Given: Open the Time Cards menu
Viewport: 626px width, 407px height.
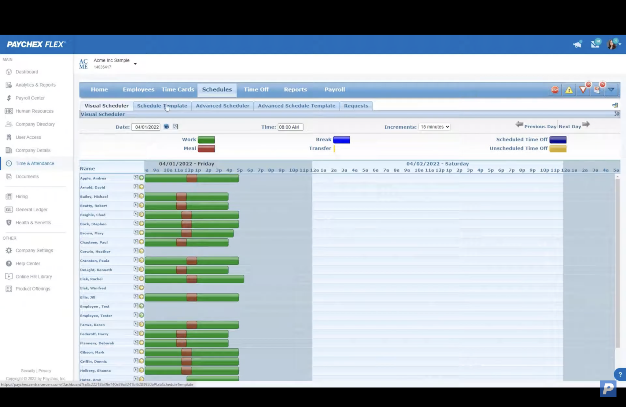Looking at the screenshot, I should 178,90.
